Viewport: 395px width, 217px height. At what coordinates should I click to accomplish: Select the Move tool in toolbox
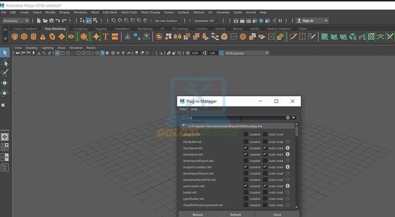click(x=5, y=83)
